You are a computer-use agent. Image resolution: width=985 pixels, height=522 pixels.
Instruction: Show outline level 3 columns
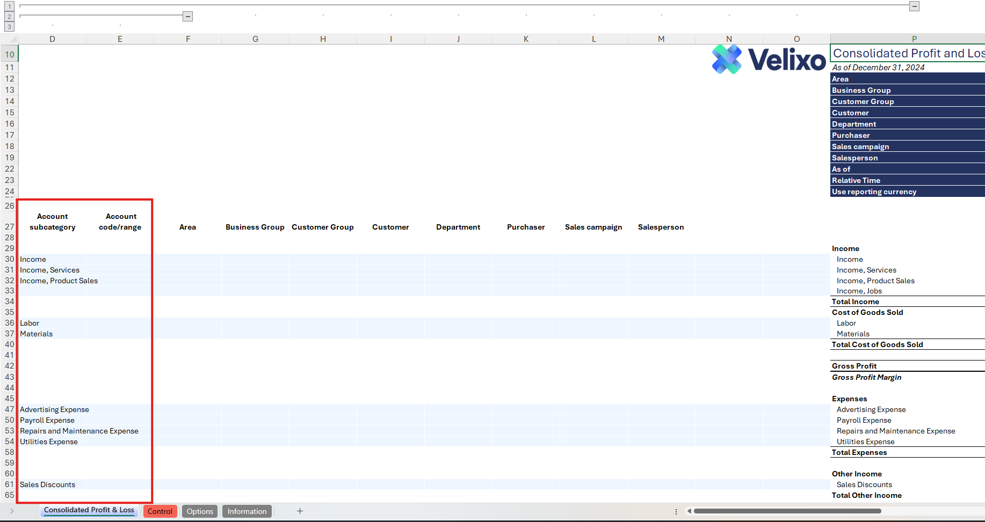click(x=9, y=27)
